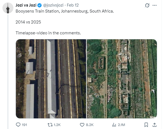The image size is (167, 129).
Task: Click the reply speech bubble icon
Action: 18,125
